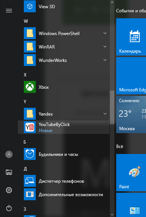The image size is (146, 217).
Task: Click the Alarms clock icon
Action: coord(30,154)
